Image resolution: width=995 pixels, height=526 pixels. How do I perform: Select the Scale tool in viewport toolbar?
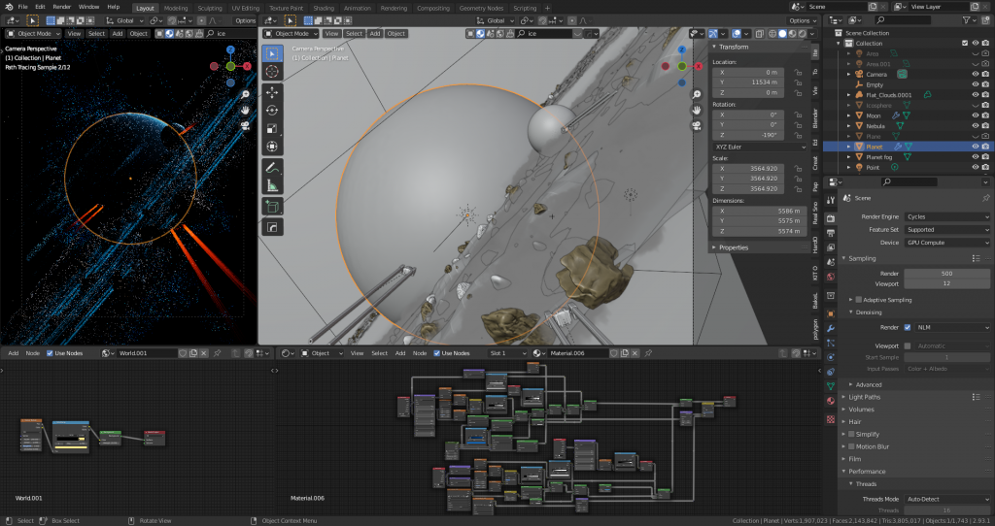(x=272, y=129)
